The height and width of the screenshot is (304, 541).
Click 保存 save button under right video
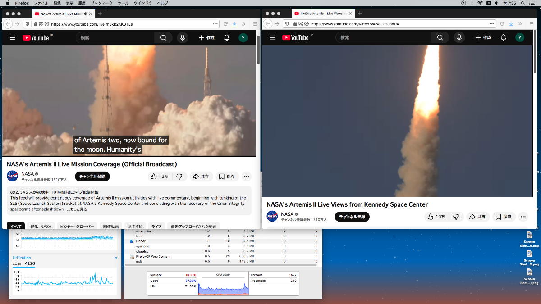pyautogui.click(x=504, y=217)
